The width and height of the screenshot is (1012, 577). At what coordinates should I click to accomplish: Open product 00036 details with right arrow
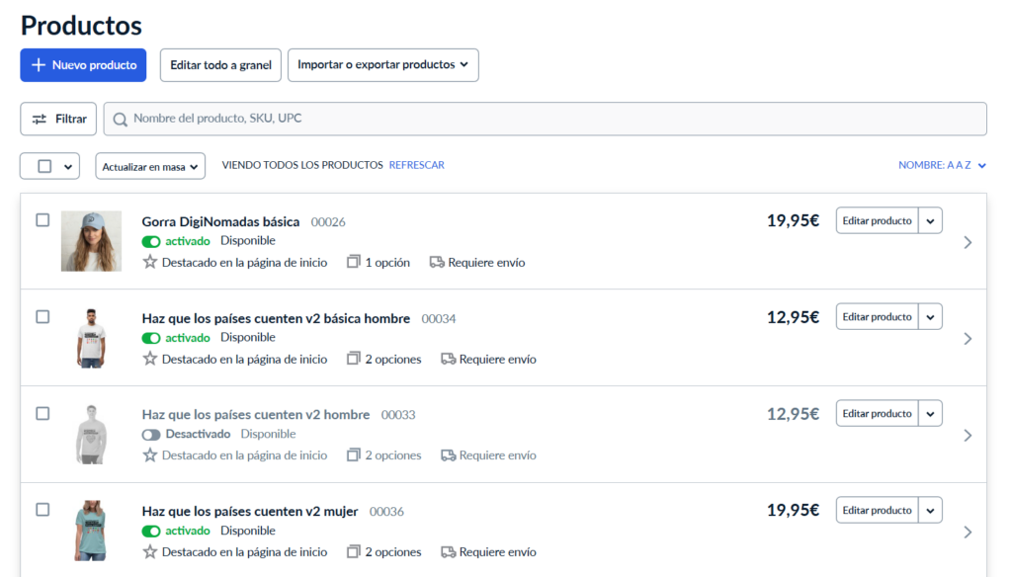tap(968, 532)
